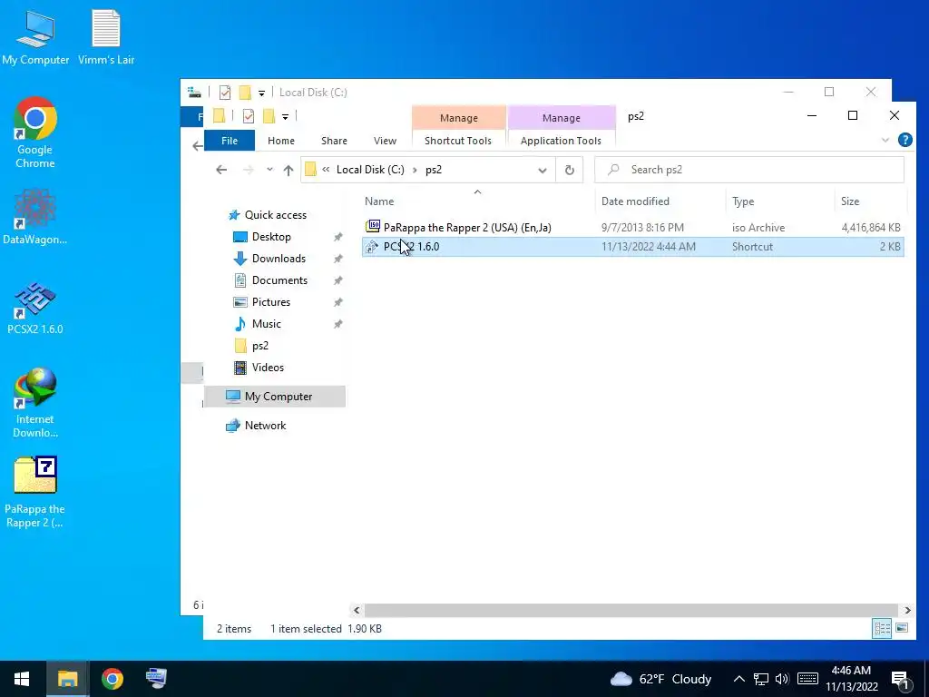Switch to details view layout
Image resolution: width=929 pixels, height=697 pixels.
point(882,628)
